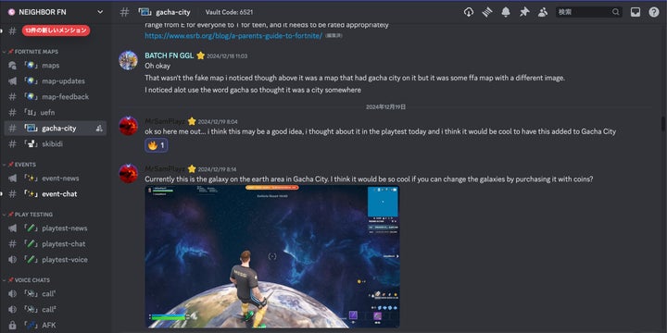Screen dimensions: 667x333
Task: Click invite members icon beside gacha-city
Action: click(99, 129)
